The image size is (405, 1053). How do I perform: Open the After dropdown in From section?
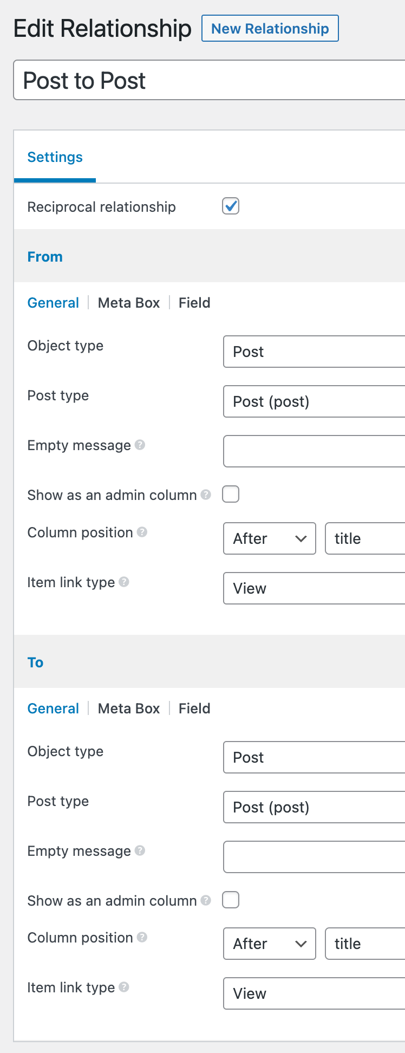269,538
